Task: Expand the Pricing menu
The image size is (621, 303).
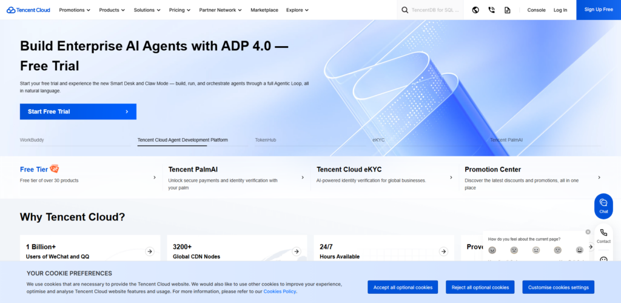Action: click(180, 10)
